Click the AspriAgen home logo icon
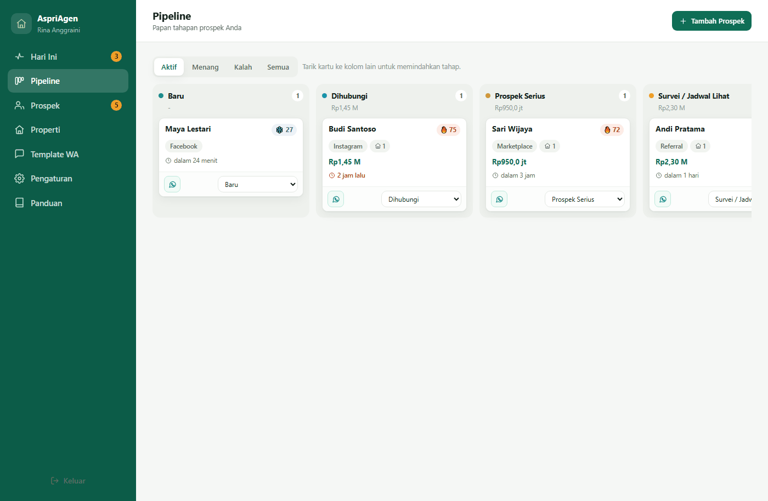 point(21,24)
